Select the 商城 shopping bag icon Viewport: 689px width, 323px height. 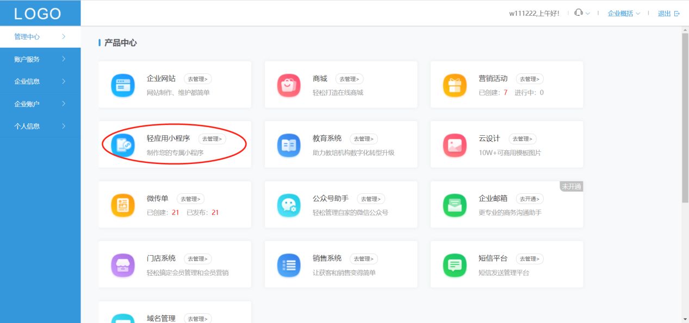pyautogui.click(x=289, y=86)
